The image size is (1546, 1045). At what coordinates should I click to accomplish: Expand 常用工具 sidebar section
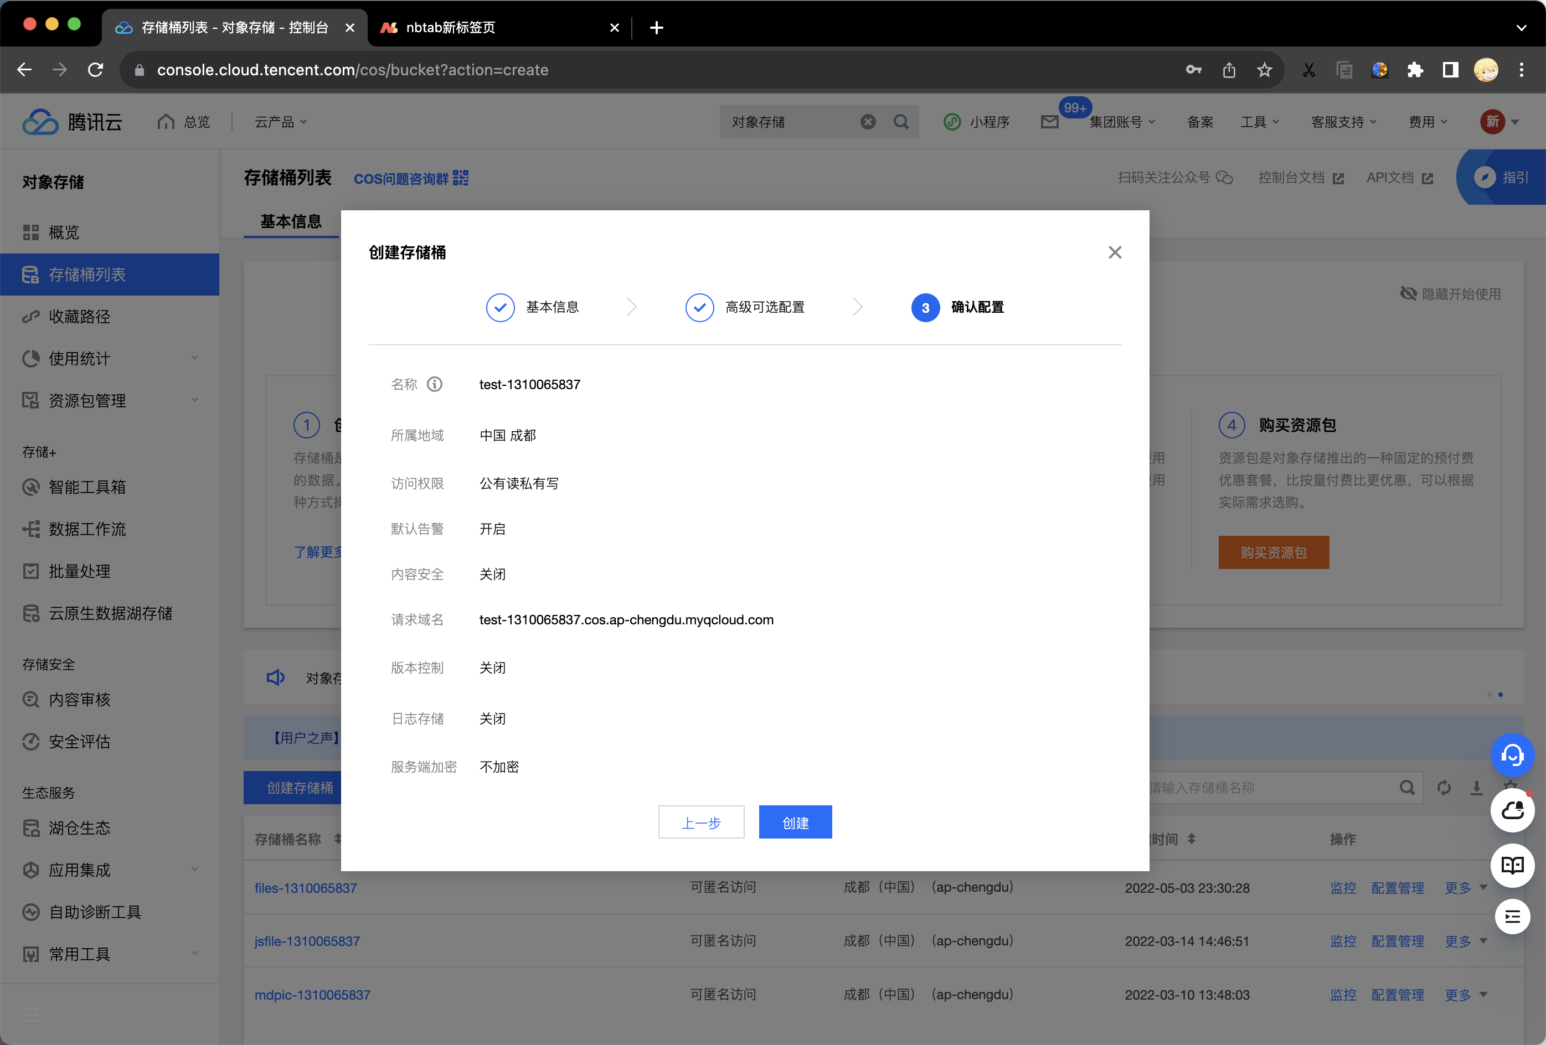pos(110,954)
